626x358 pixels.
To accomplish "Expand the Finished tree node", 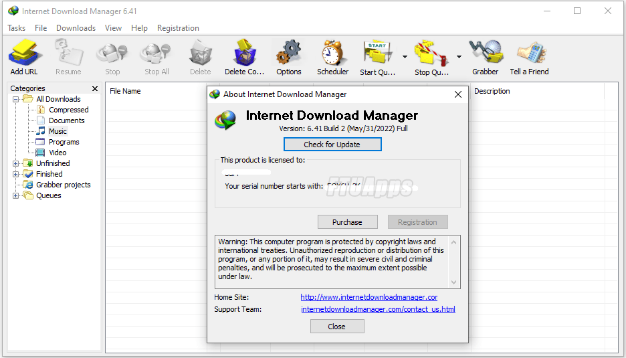I will click(15, 174).
